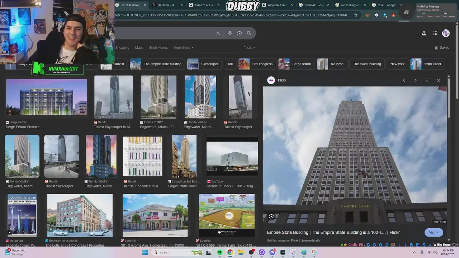Open Chrome from the taskbar
The width and height of the screenshot is (459, 258).
[x=230, y=253]
